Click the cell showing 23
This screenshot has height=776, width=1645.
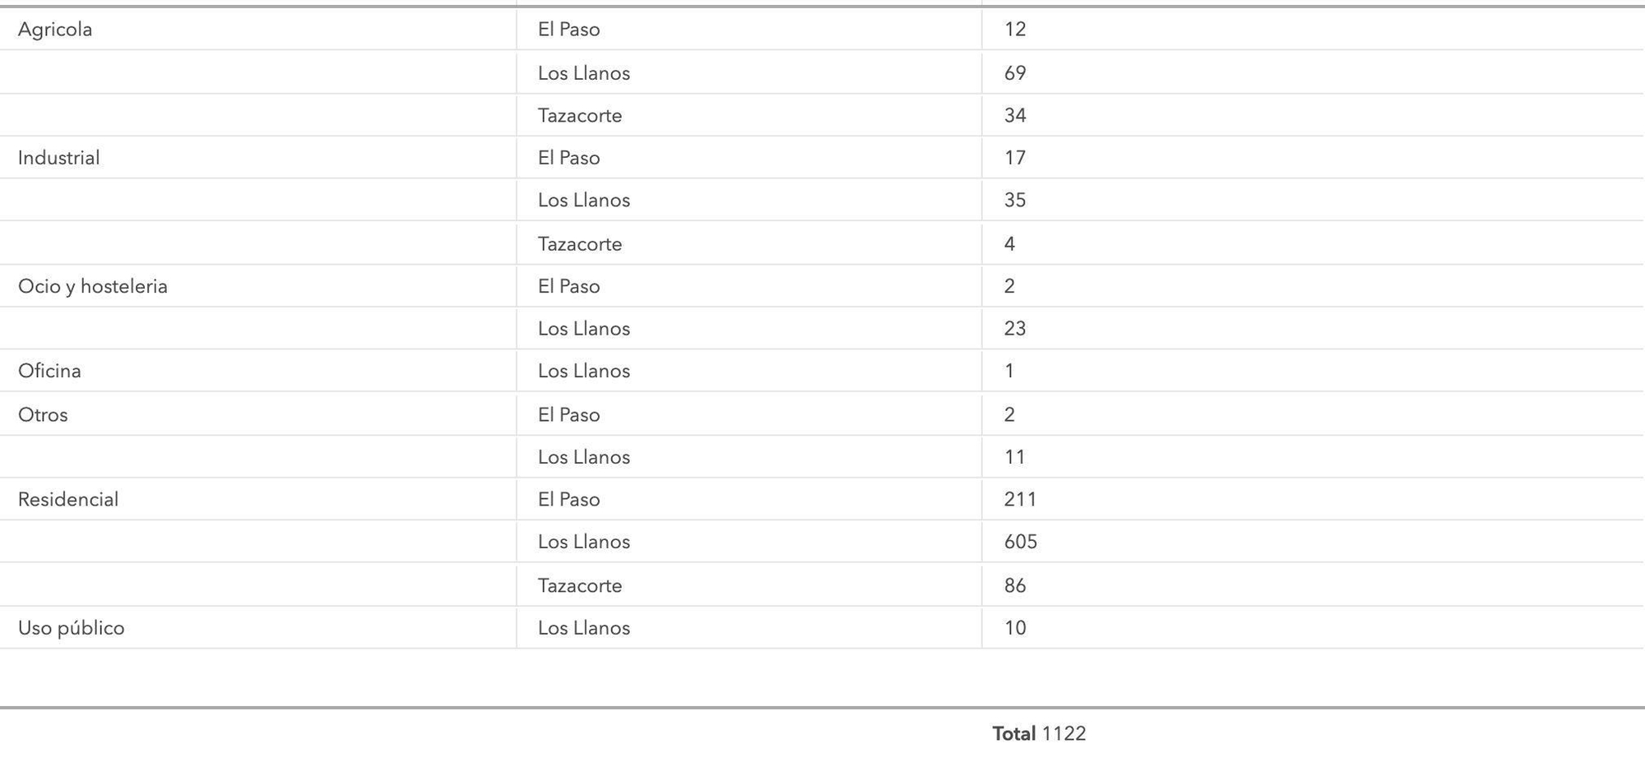coord(1015,329)
